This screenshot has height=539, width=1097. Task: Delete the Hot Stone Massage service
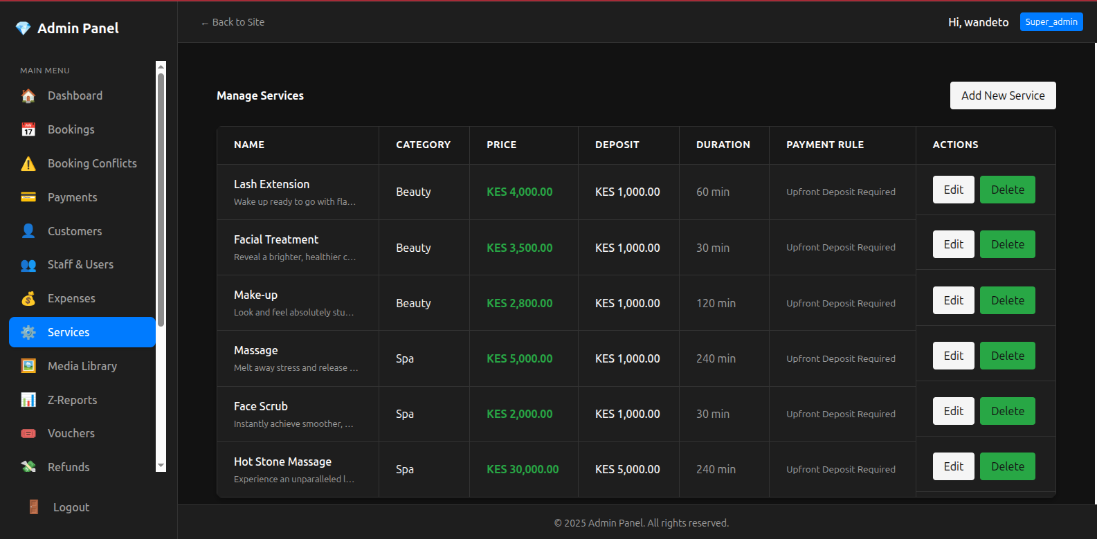click(1007, 466)
